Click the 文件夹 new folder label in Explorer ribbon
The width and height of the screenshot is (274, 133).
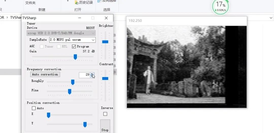point(30,3)
